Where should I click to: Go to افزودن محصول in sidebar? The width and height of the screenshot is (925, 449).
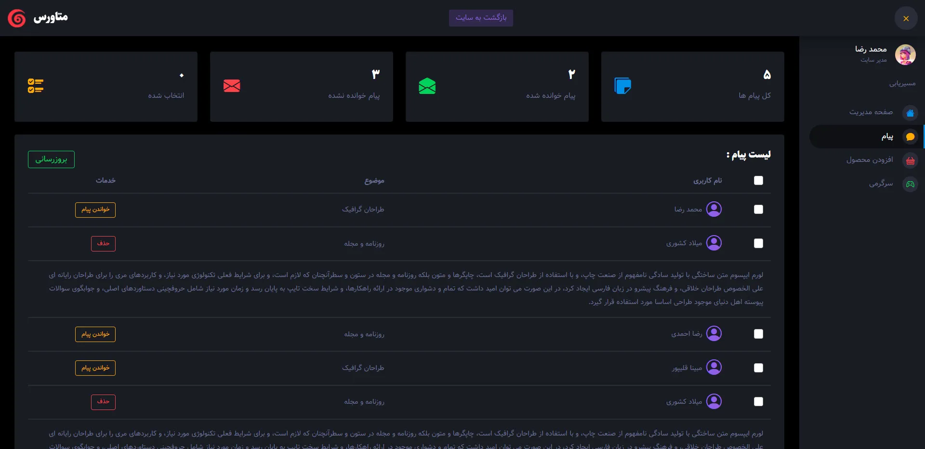[x=869, y=160]
